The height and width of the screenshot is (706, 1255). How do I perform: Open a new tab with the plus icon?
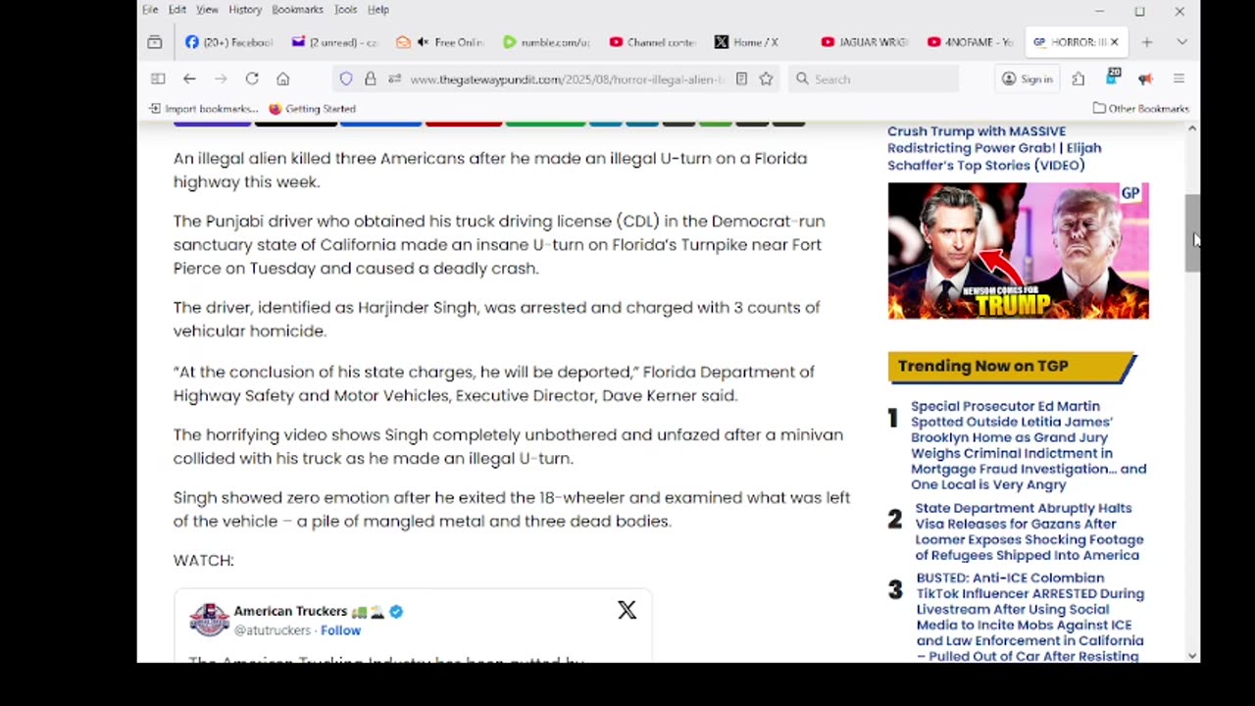1146,42
